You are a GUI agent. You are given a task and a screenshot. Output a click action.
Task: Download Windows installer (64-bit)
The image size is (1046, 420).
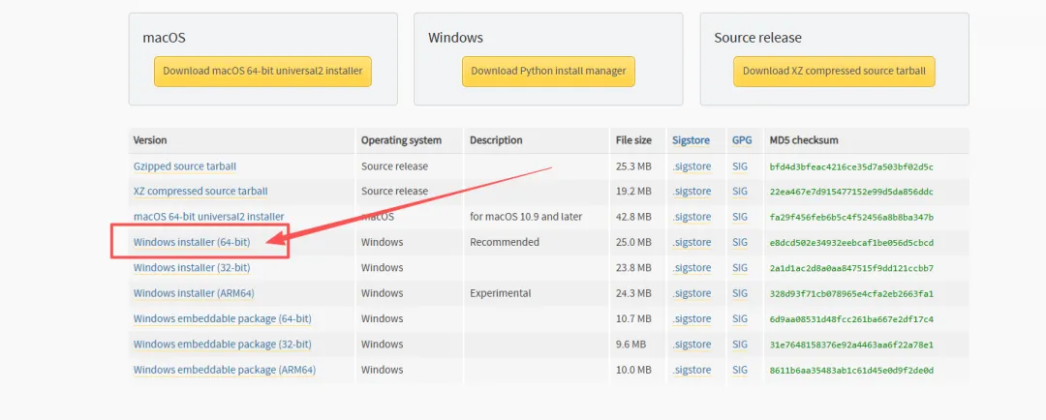point(192,242)
